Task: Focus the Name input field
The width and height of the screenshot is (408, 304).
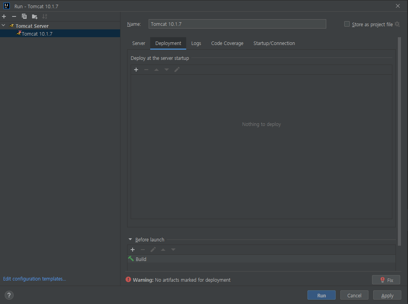Action: click(x=237, y=24)
